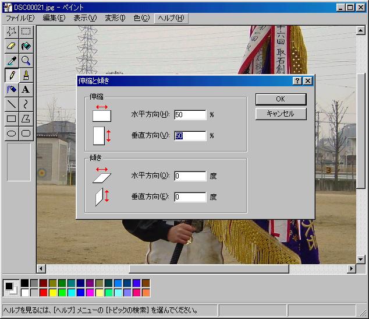This screenshot has width=369, height=319.
Task: Click the stretch 垂直方向(V) percent field
Action: [x=190, y=136]
